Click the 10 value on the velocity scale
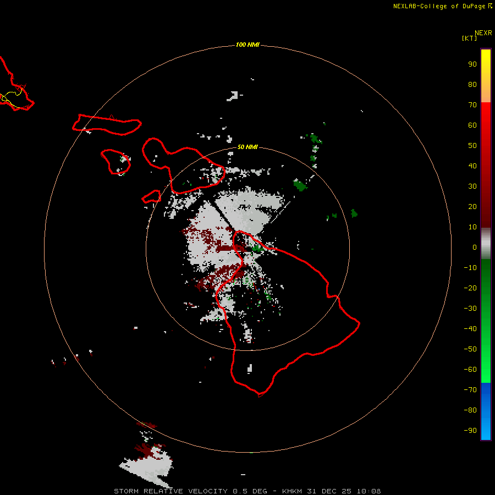 (x=472, y=227)
